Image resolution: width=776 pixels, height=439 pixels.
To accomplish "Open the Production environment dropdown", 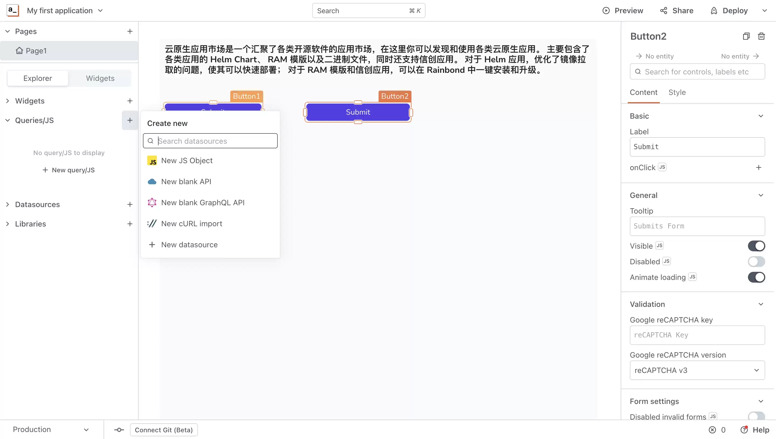I will point(51,430).
